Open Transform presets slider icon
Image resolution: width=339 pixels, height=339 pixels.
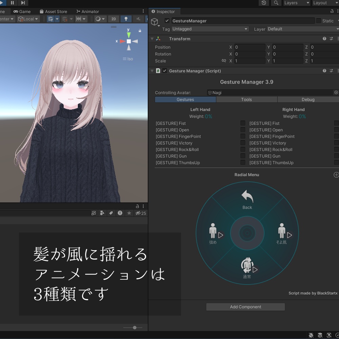(x=331, y=39)
